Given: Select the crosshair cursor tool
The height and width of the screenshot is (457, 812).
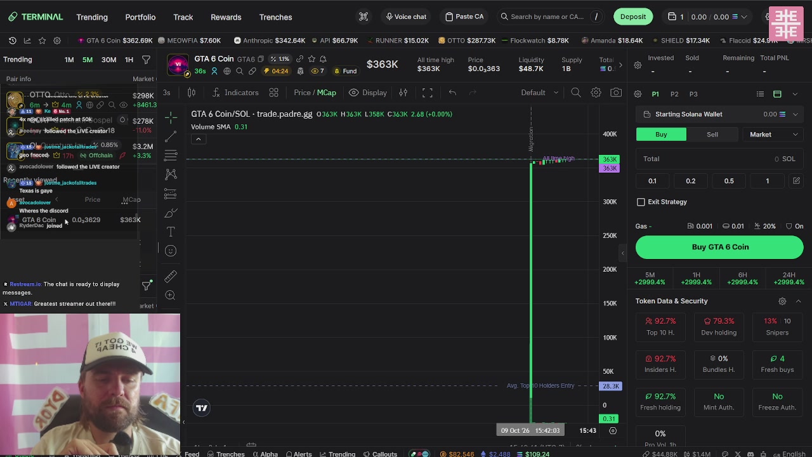Looking at the screenshot, I should click(x=171, y=118).
